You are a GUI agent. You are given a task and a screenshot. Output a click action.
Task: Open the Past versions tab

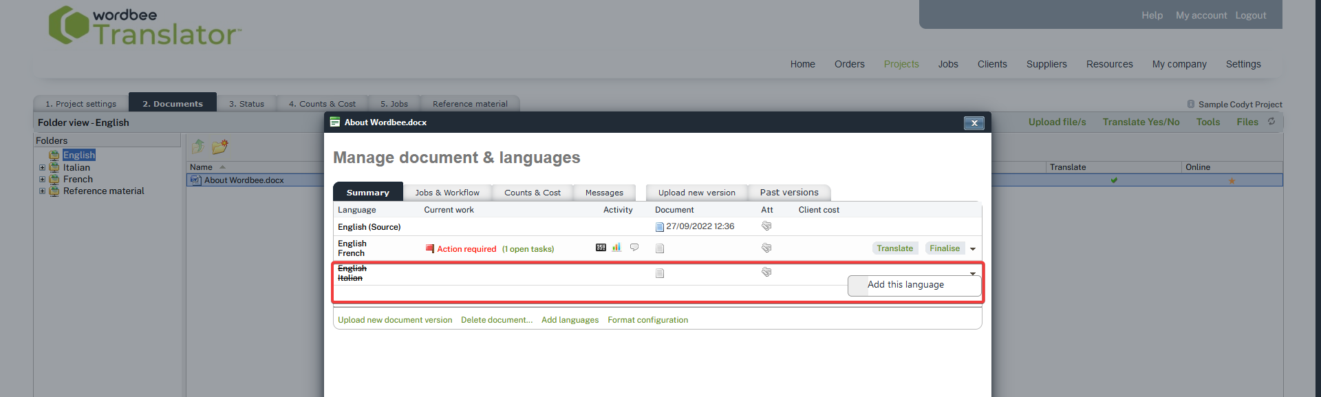pos(789,193)
